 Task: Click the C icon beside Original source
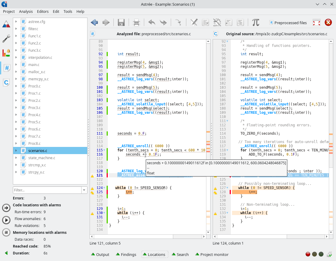(216, 34)
